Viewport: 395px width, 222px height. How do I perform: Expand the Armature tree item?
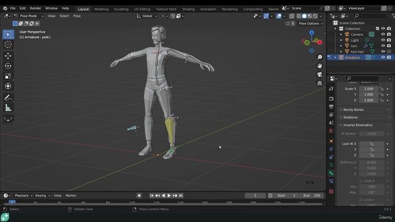point(335,57)
